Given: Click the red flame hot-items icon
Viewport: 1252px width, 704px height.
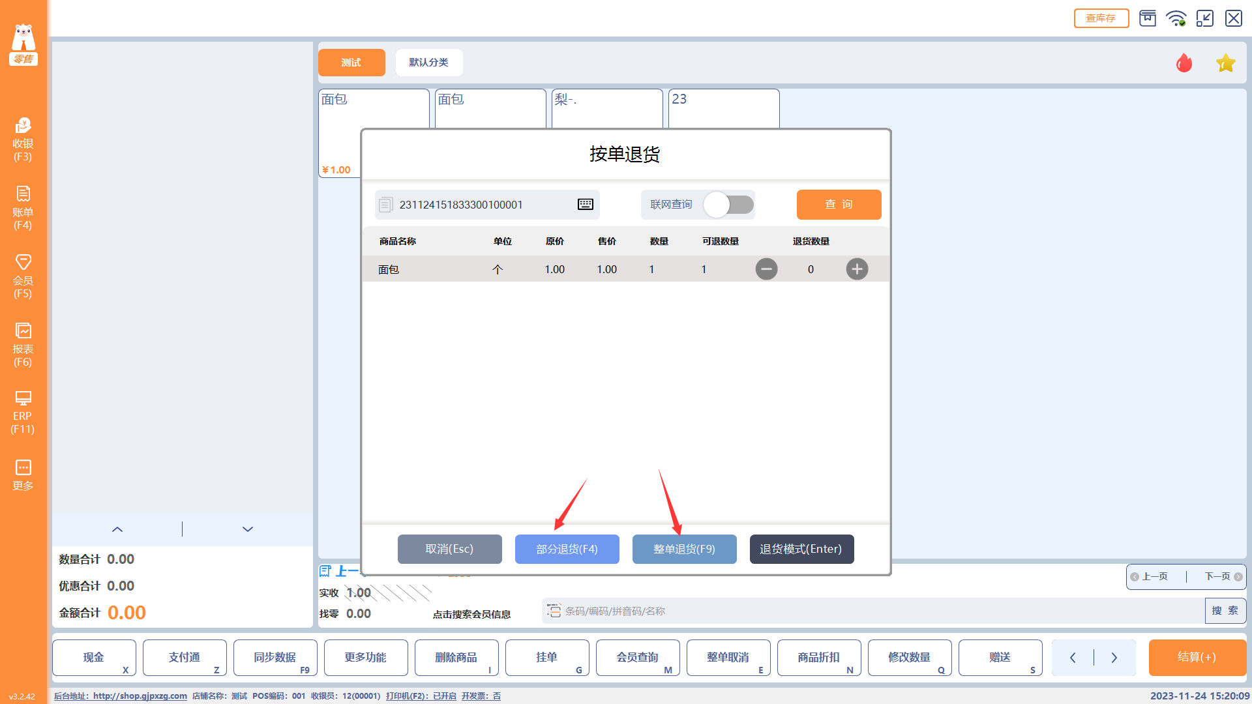Looking at the screenshot, I should tap(1184, 63).
